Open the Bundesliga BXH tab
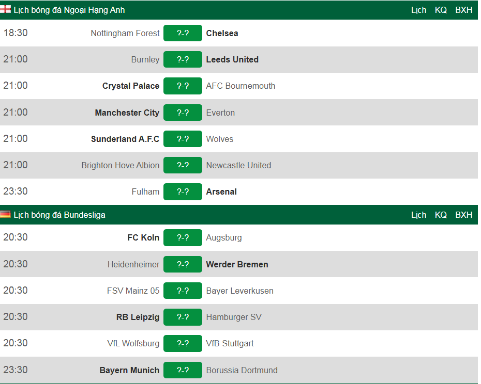This screenshot has width=481, height=384. [x=463, y=215]
